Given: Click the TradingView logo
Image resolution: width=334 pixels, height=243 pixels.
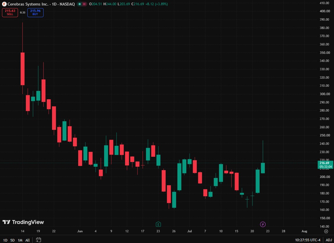Looking at the screenshot, I should point(23,222).
